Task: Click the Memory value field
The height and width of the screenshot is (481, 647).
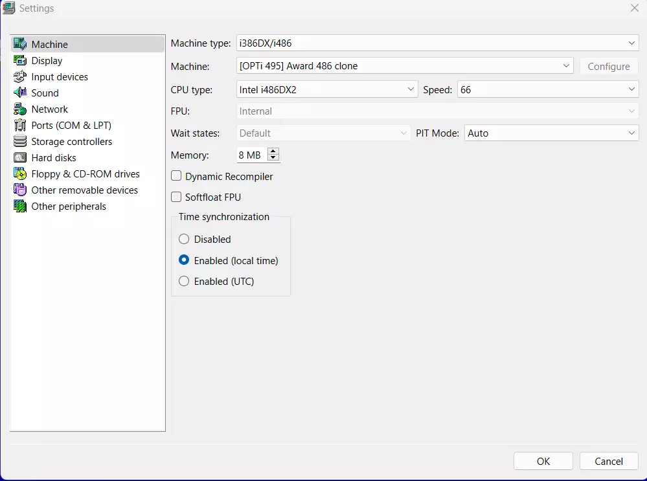Action: (252, 155)
